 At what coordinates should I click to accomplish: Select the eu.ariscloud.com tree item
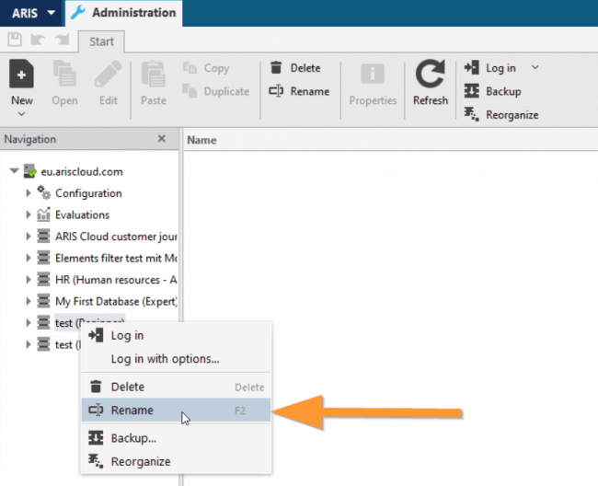[x=82, y=171]
